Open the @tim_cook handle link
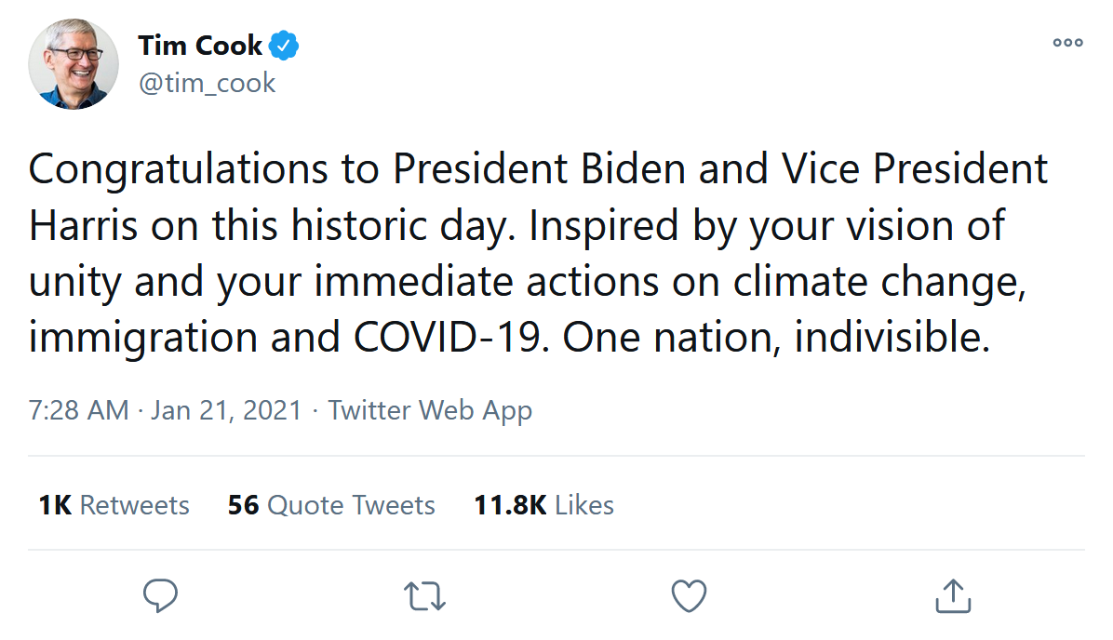The image size is (1113, 640). click(x=207, y=83)
